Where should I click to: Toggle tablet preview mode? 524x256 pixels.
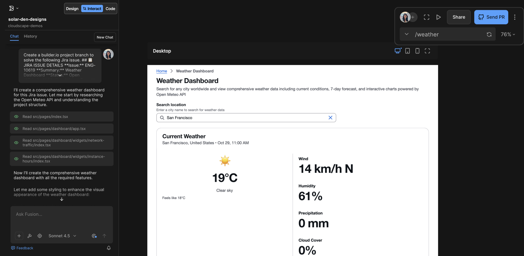pyautogui.click(x=408, y=51)
